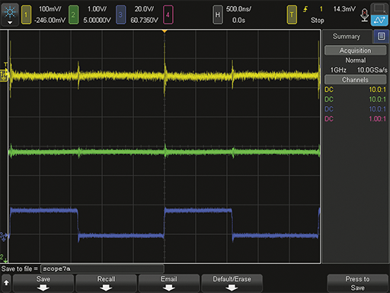Click the blue DC 10.0:1 channel row
Viewport: 390px width, 293px height.
click(x=355, y=109)
